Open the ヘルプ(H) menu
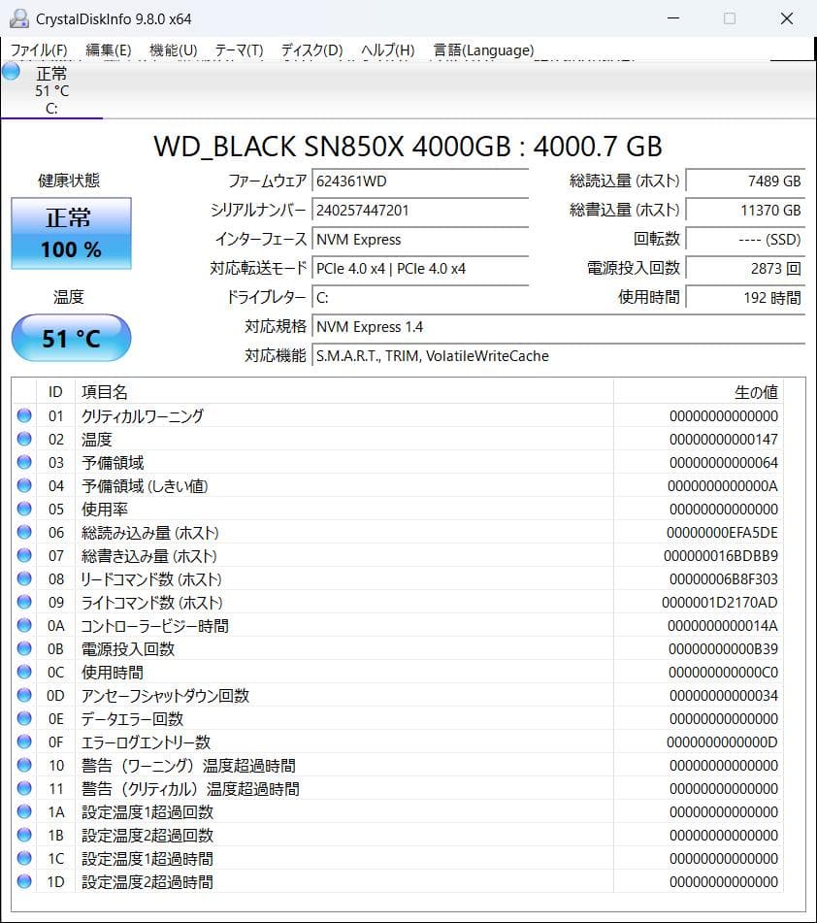 [388, 50]
